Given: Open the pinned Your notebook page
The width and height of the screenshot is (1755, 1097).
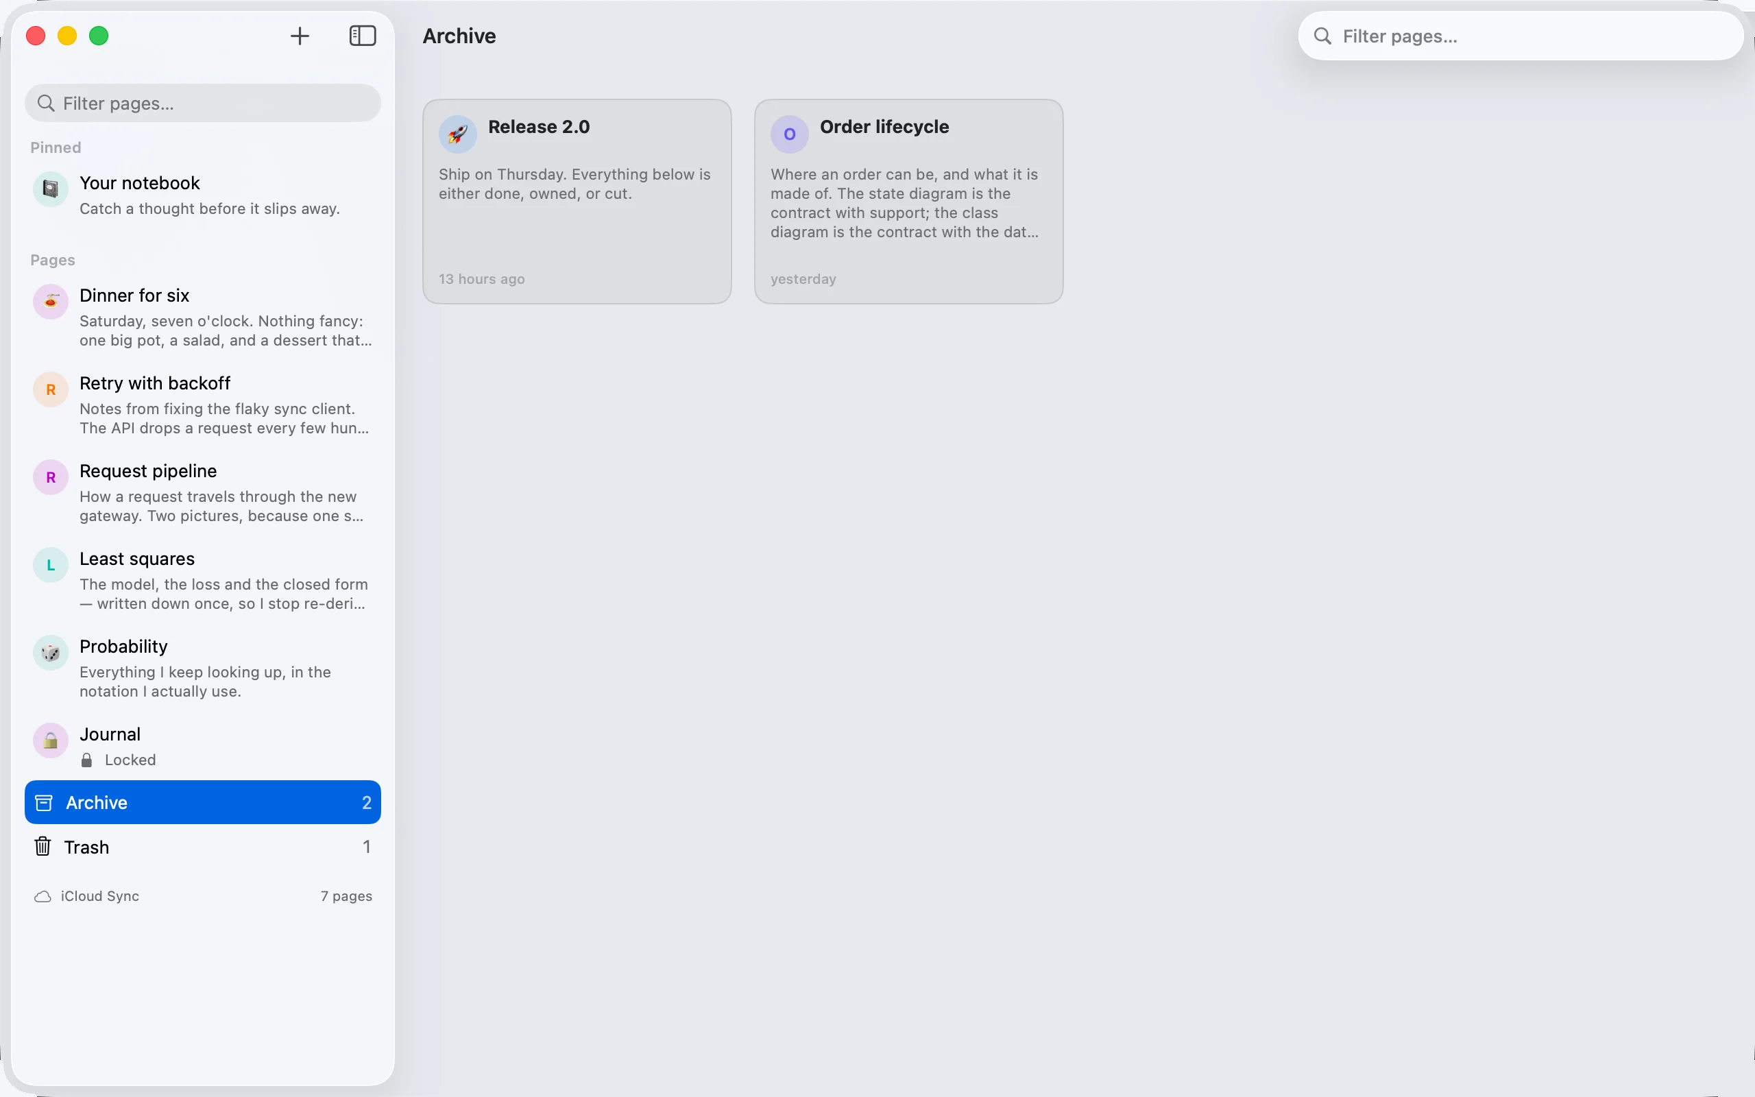Looking at the screenshot, I should click(202, 195).
